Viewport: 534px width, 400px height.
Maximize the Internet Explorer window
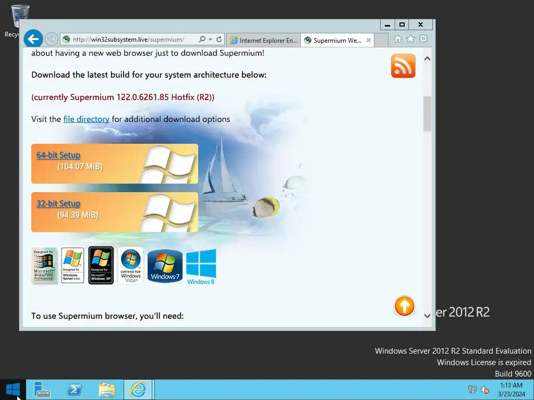[402, 24]
